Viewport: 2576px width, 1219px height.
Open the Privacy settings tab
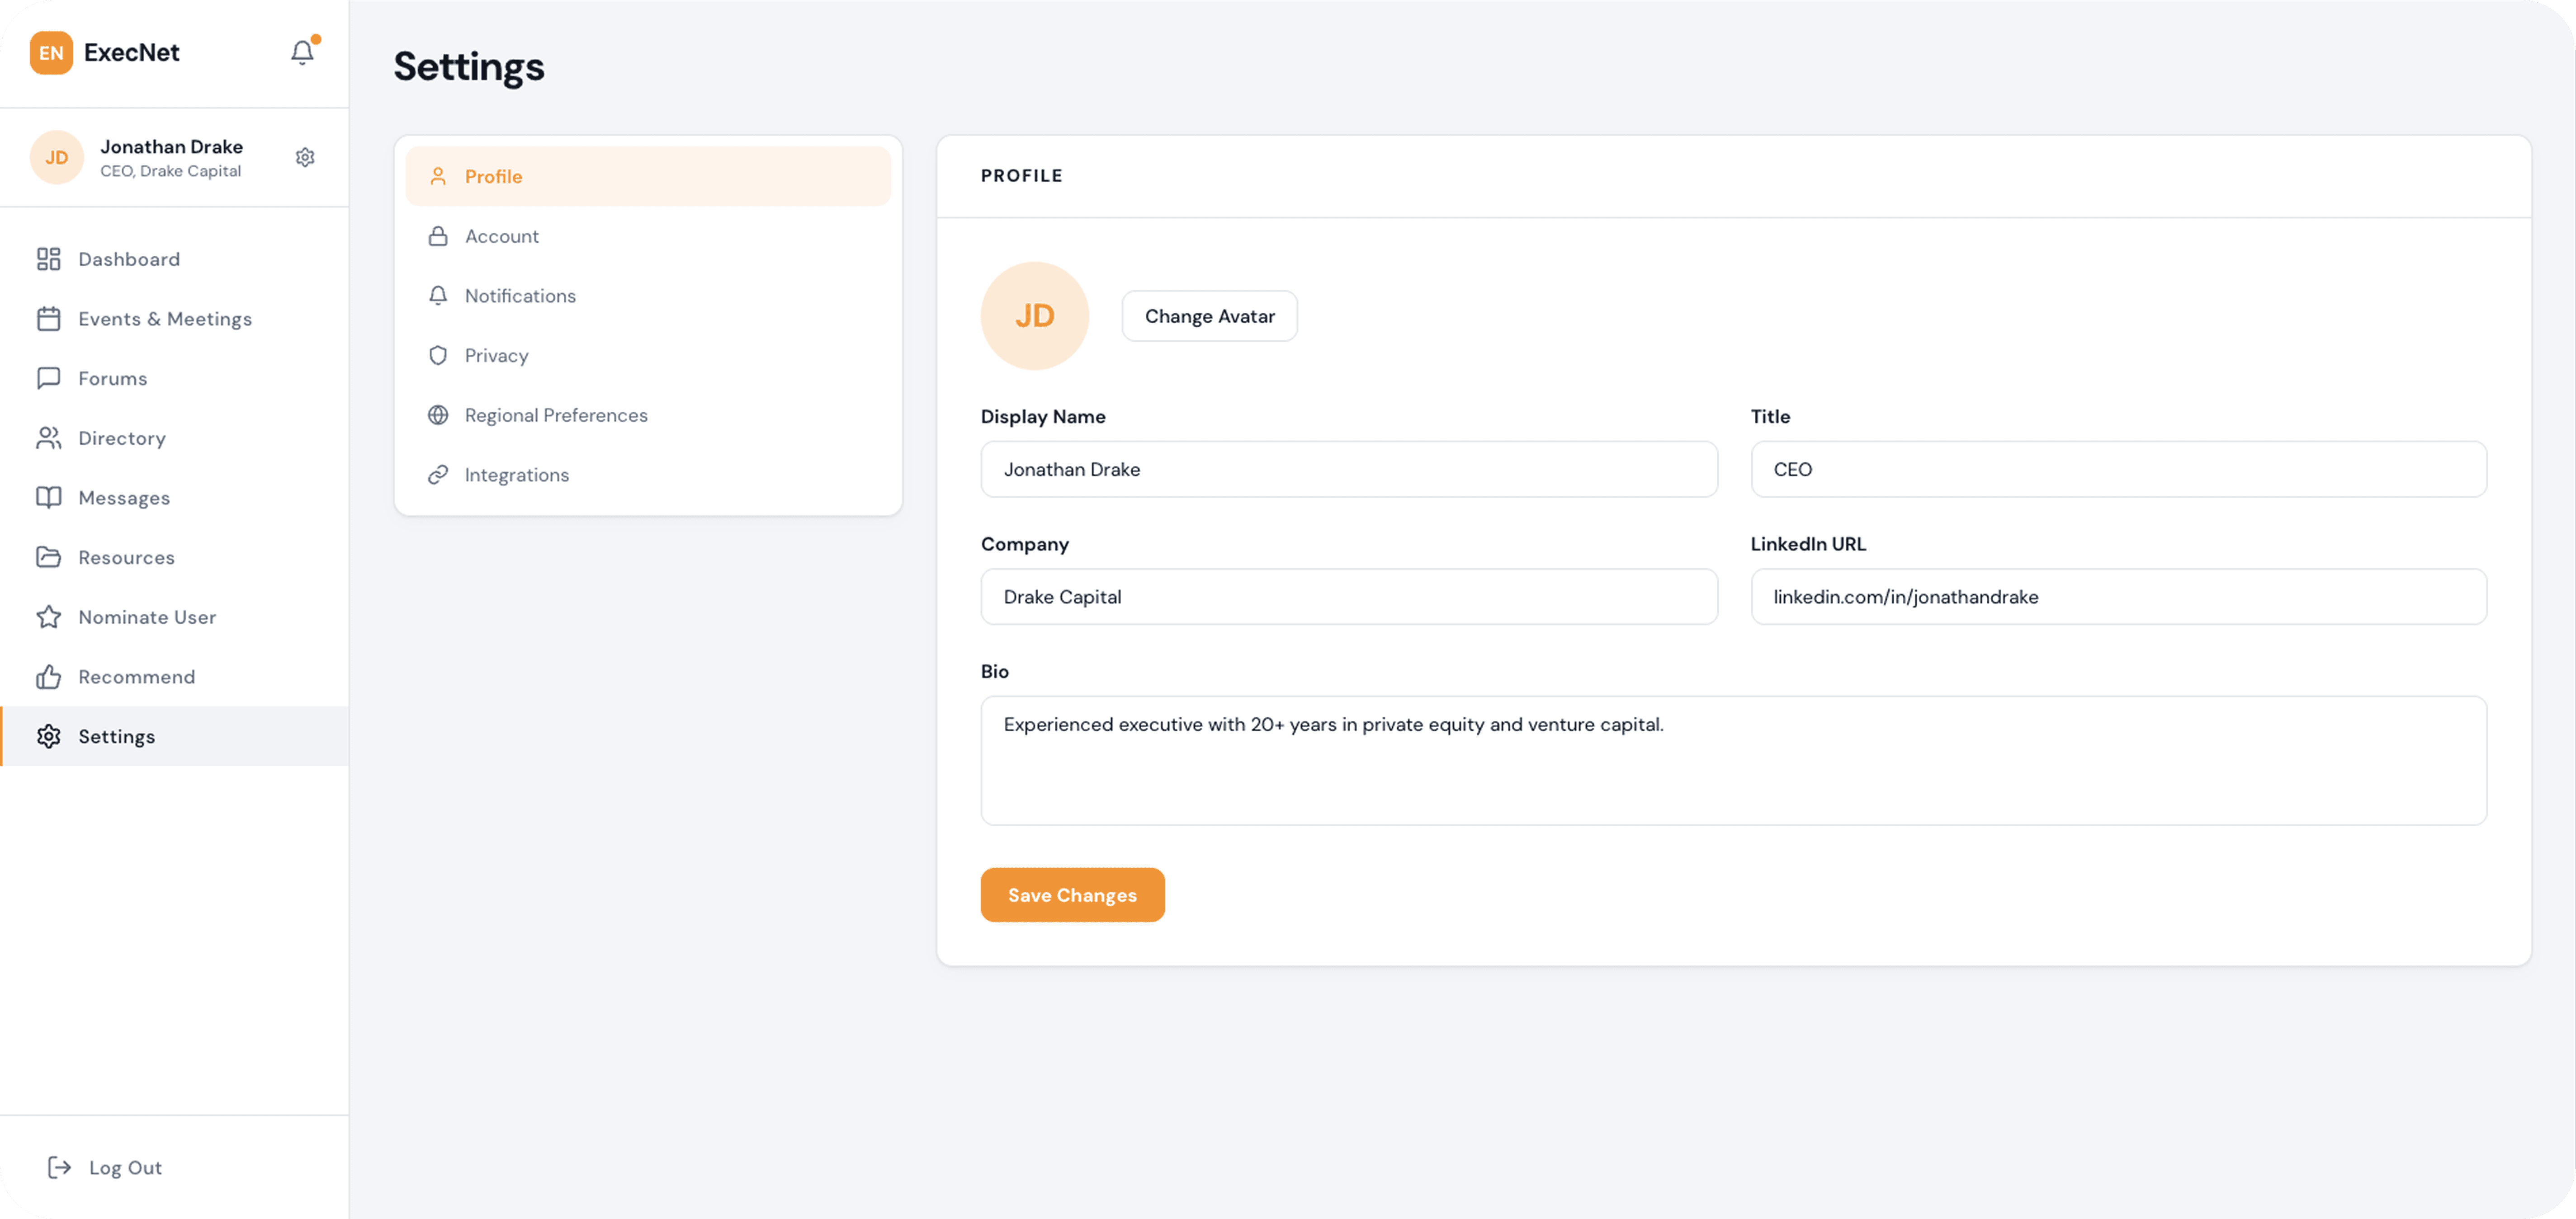coord(496,355)
